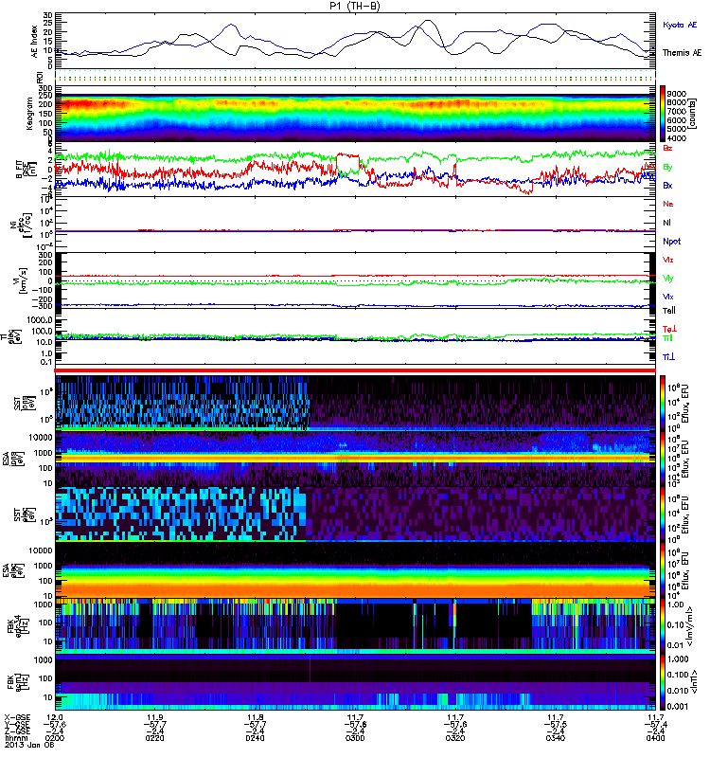Click the Keogram counts color bar
The width and height of the screenshot is (710, 758).
point(663,114)
